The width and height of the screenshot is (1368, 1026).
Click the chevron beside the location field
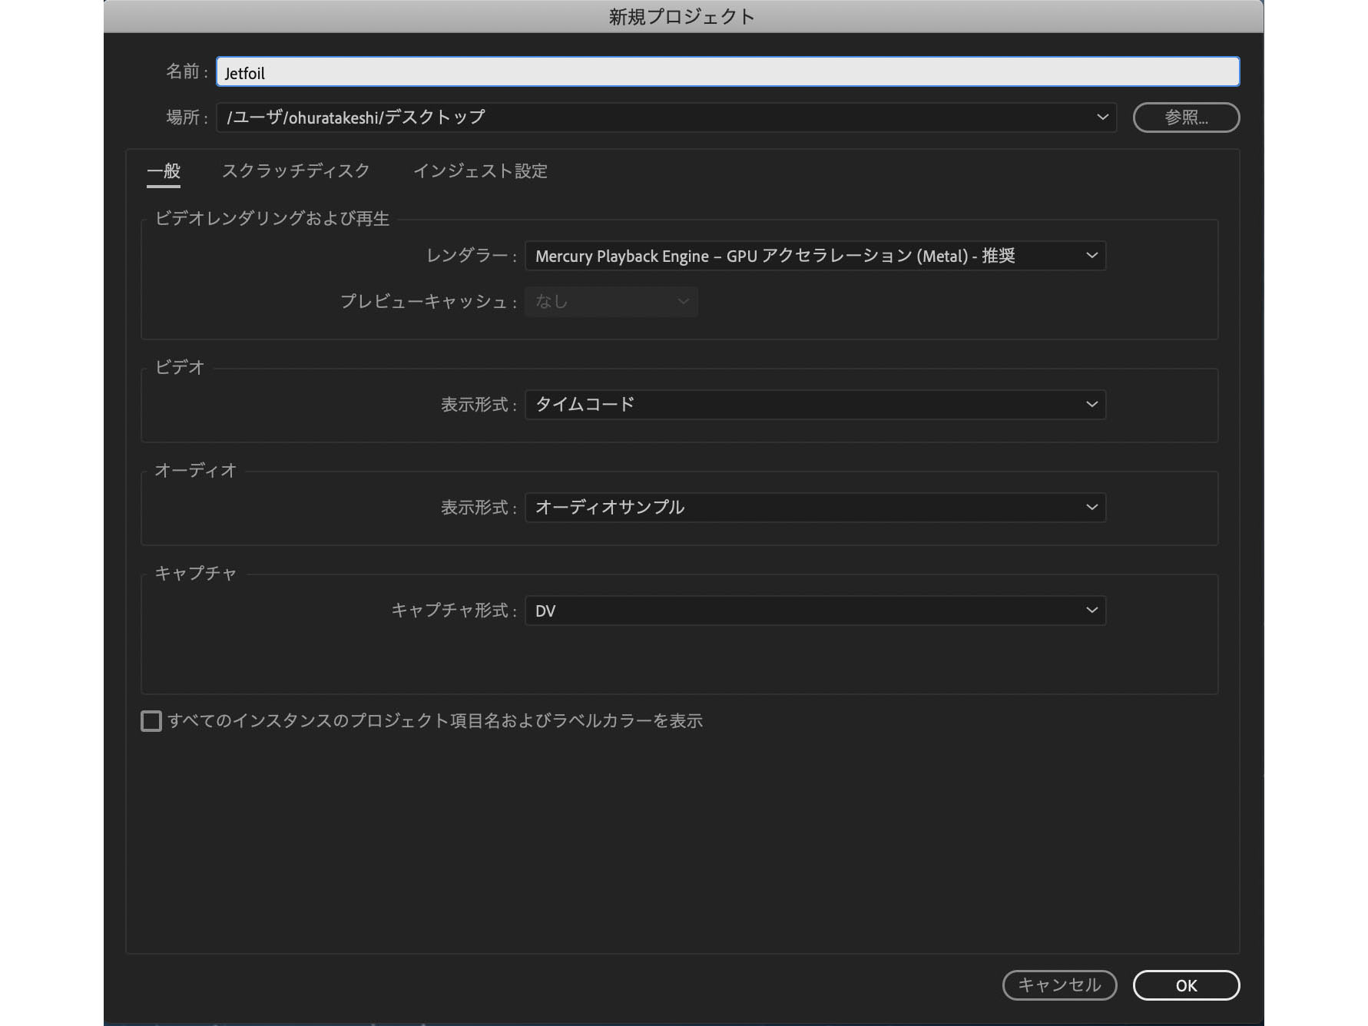(1102, 117)
